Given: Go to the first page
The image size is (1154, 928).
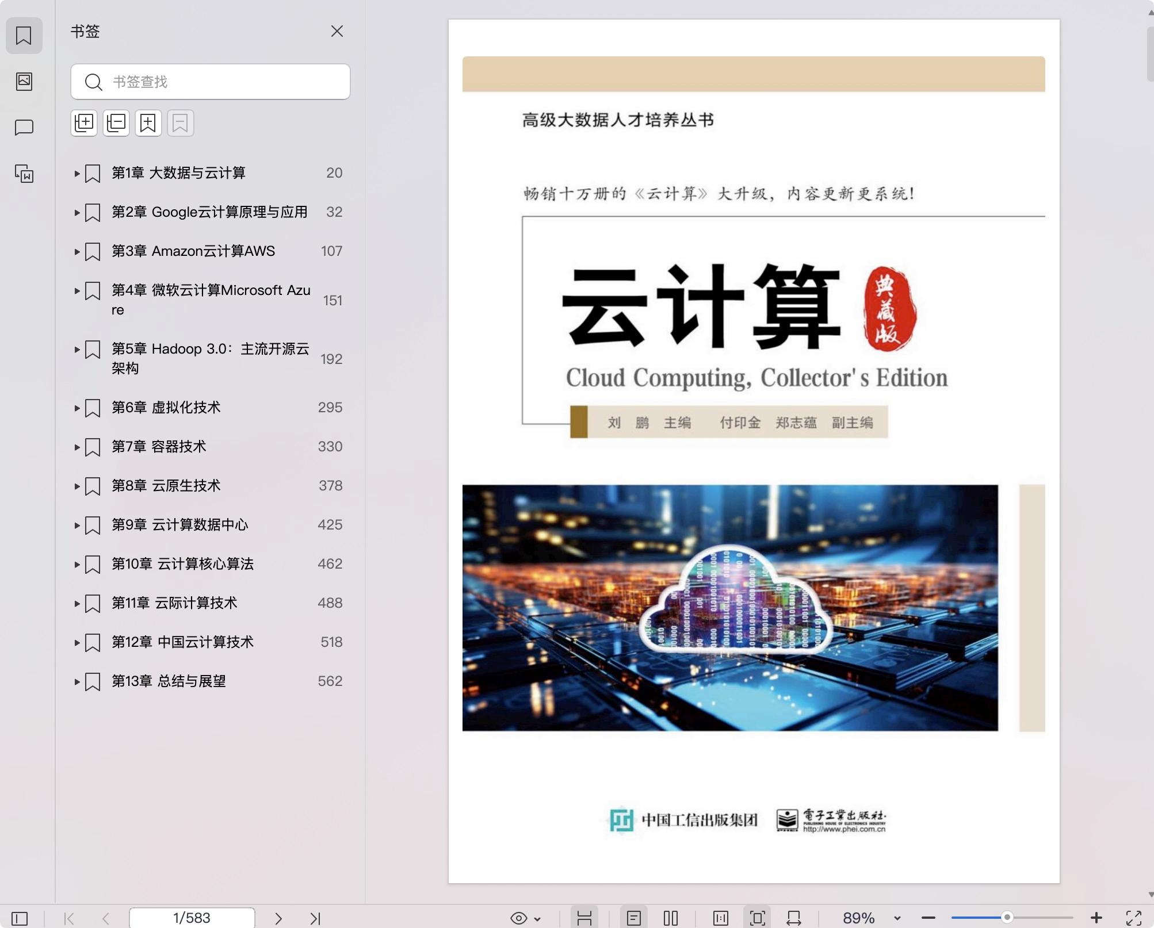Looking at the screenshot, I should pyautogui.click(x=69, y=918).
